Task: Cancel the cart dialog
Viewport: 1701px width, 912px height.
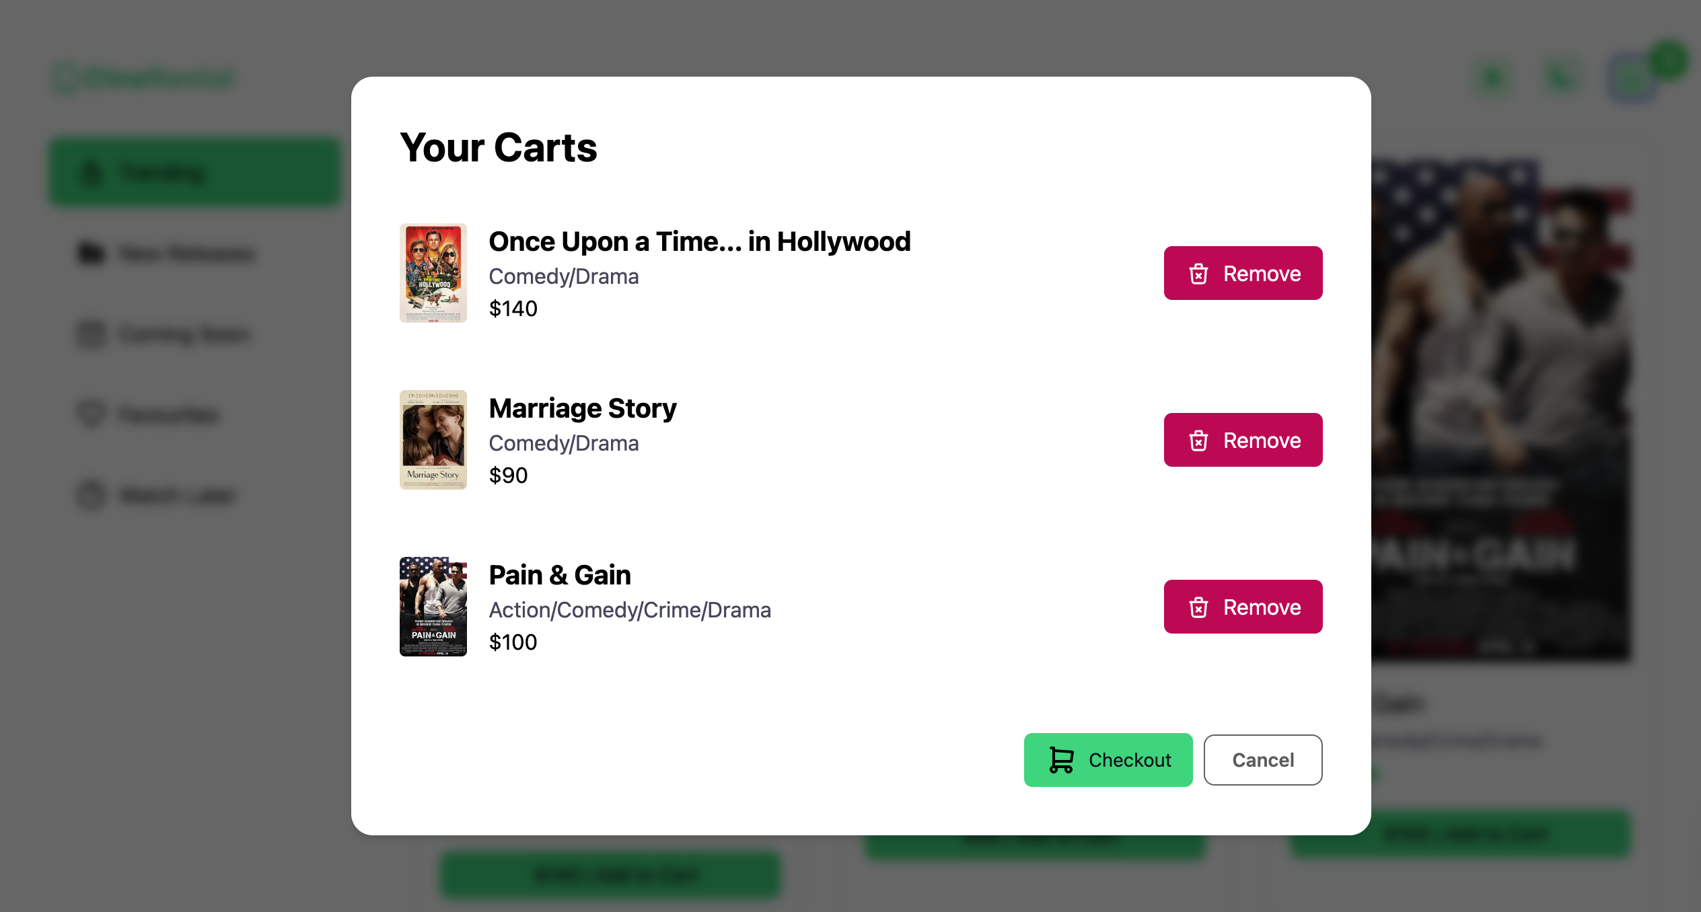Action: [x=1263, y=760]
